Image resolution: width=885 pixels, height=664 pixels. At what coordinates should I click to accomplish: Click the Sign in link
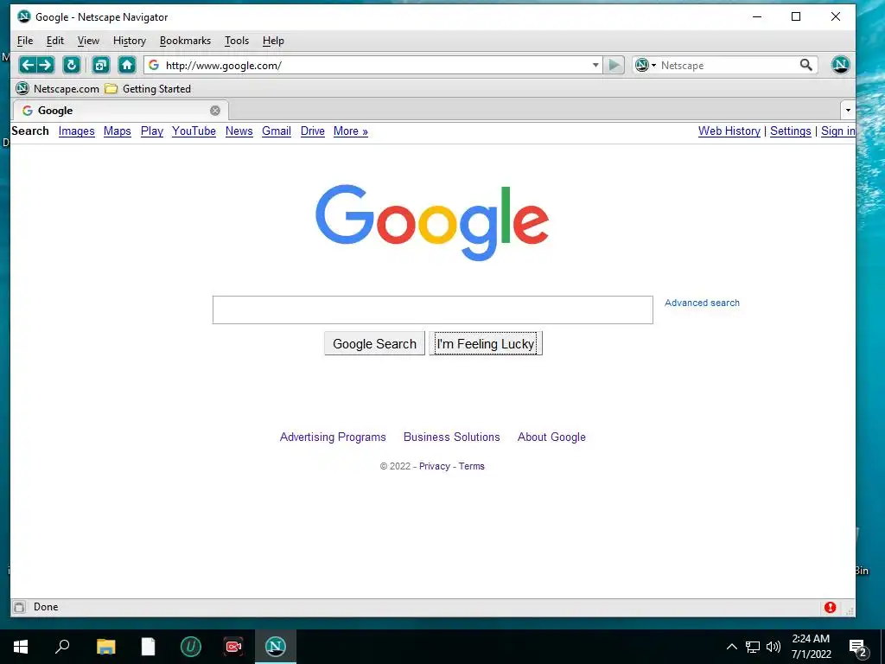[838, 131]
